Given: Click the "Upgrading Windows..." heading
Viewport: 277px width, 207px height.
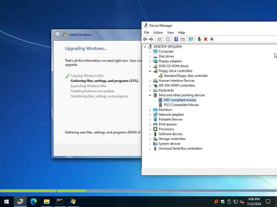Looking at the screenshot, I should pyautogui.click(x=85, y=49).
